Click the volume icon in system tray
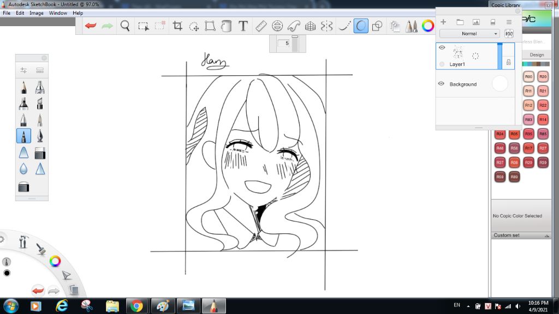Image resolution: width=559 pixels, height=314 pixels. pyautogui.click(x=518, y=306)
